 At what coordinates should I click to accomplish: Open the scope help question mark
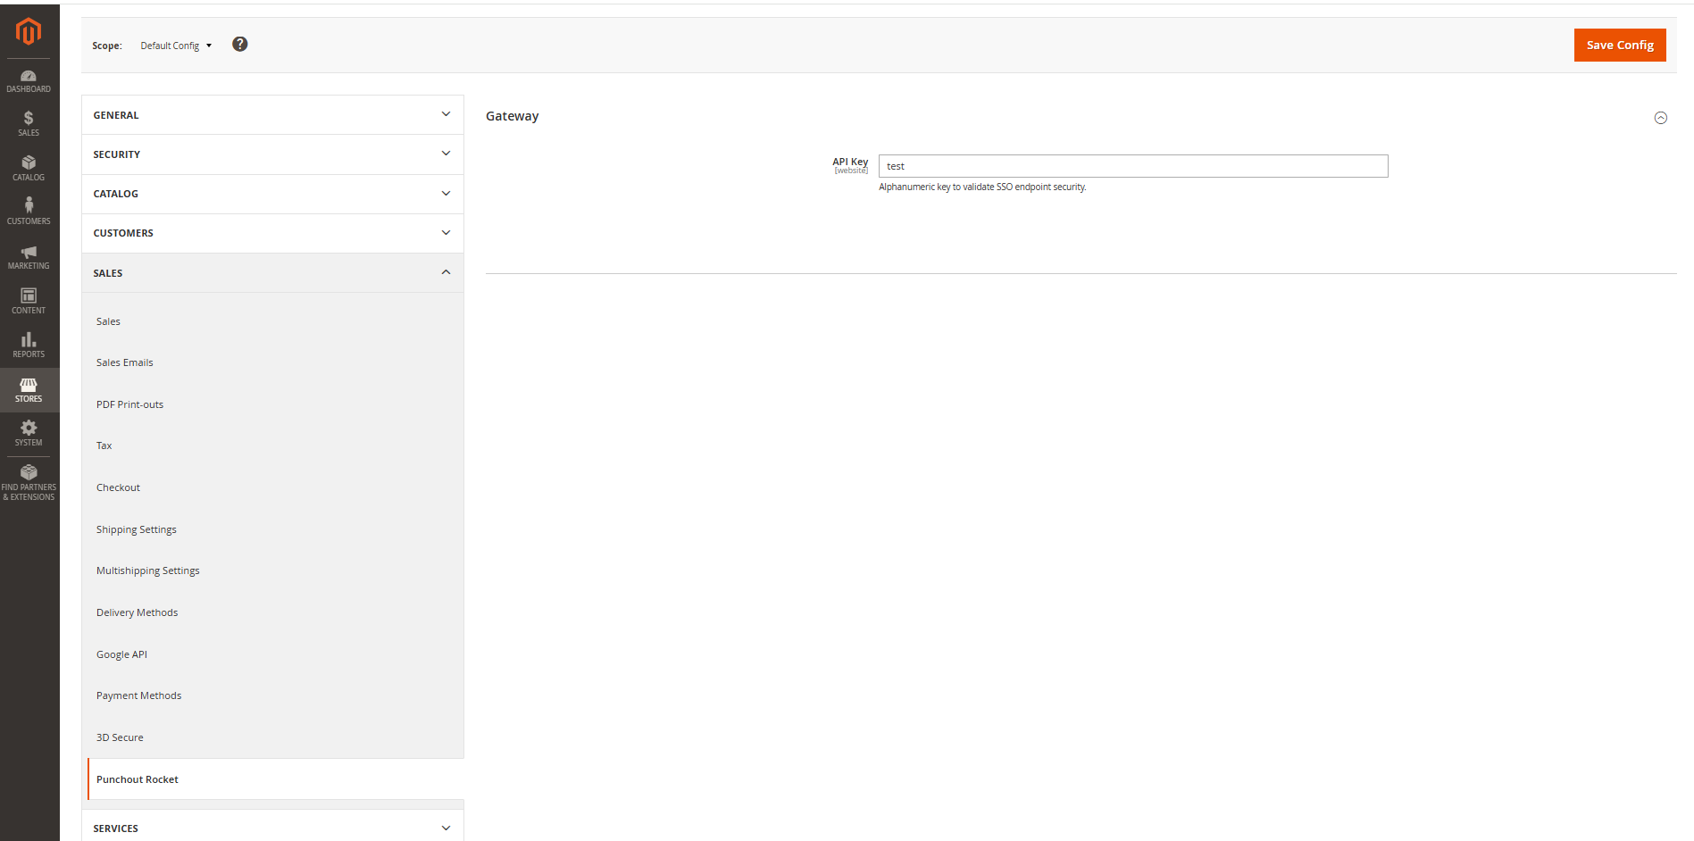239,44
